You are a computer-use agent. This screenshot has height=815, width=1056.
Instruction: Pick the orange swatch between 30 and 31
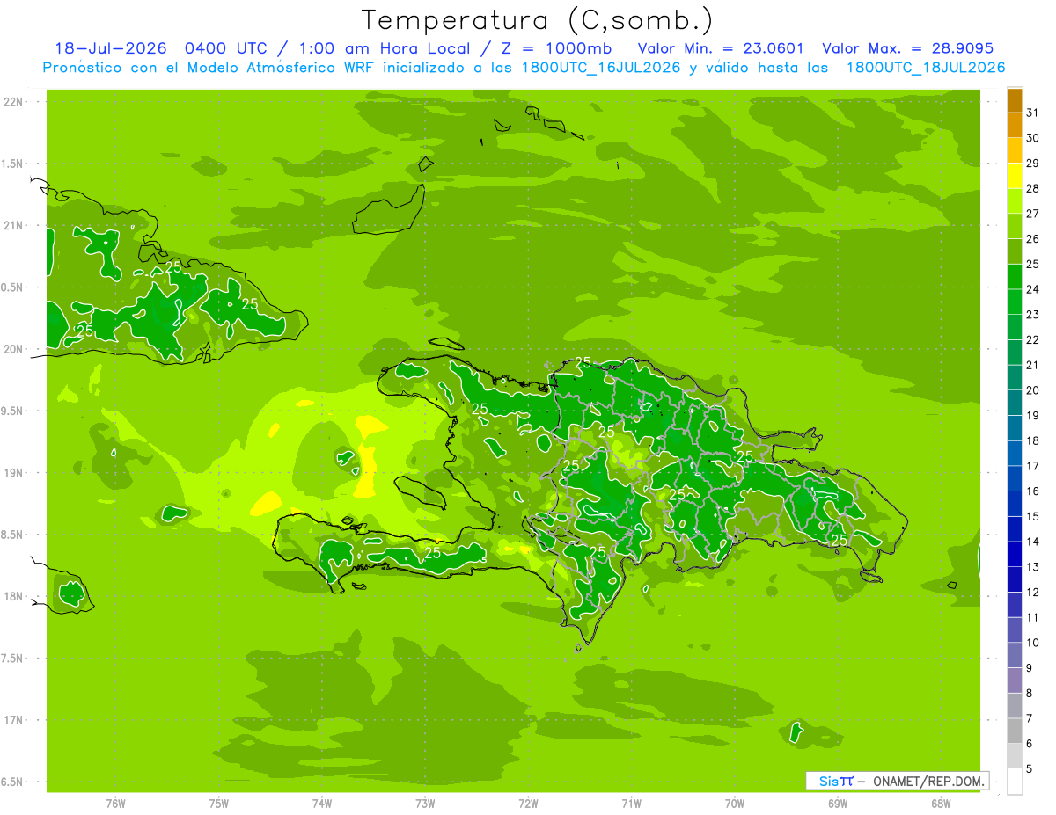point(1015,125)
